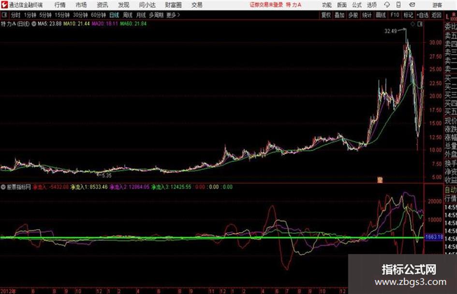Click the 2012年 time axis label

point(8,291)
